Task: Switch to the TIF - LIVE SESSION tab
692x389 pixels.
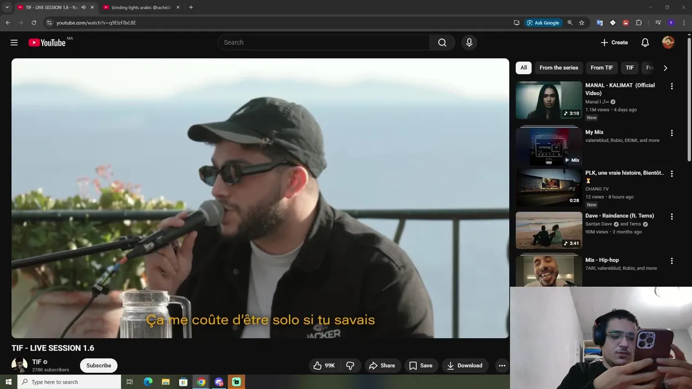Action: click(x=51, y=8)
